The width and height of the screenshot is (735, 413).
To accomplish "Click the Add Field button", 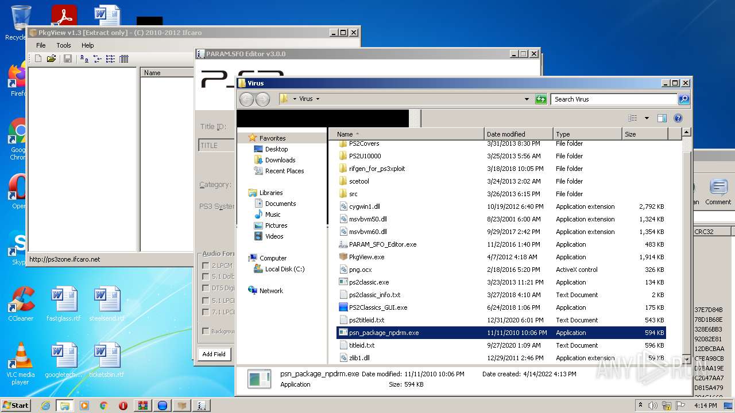I will pos(214,354).
